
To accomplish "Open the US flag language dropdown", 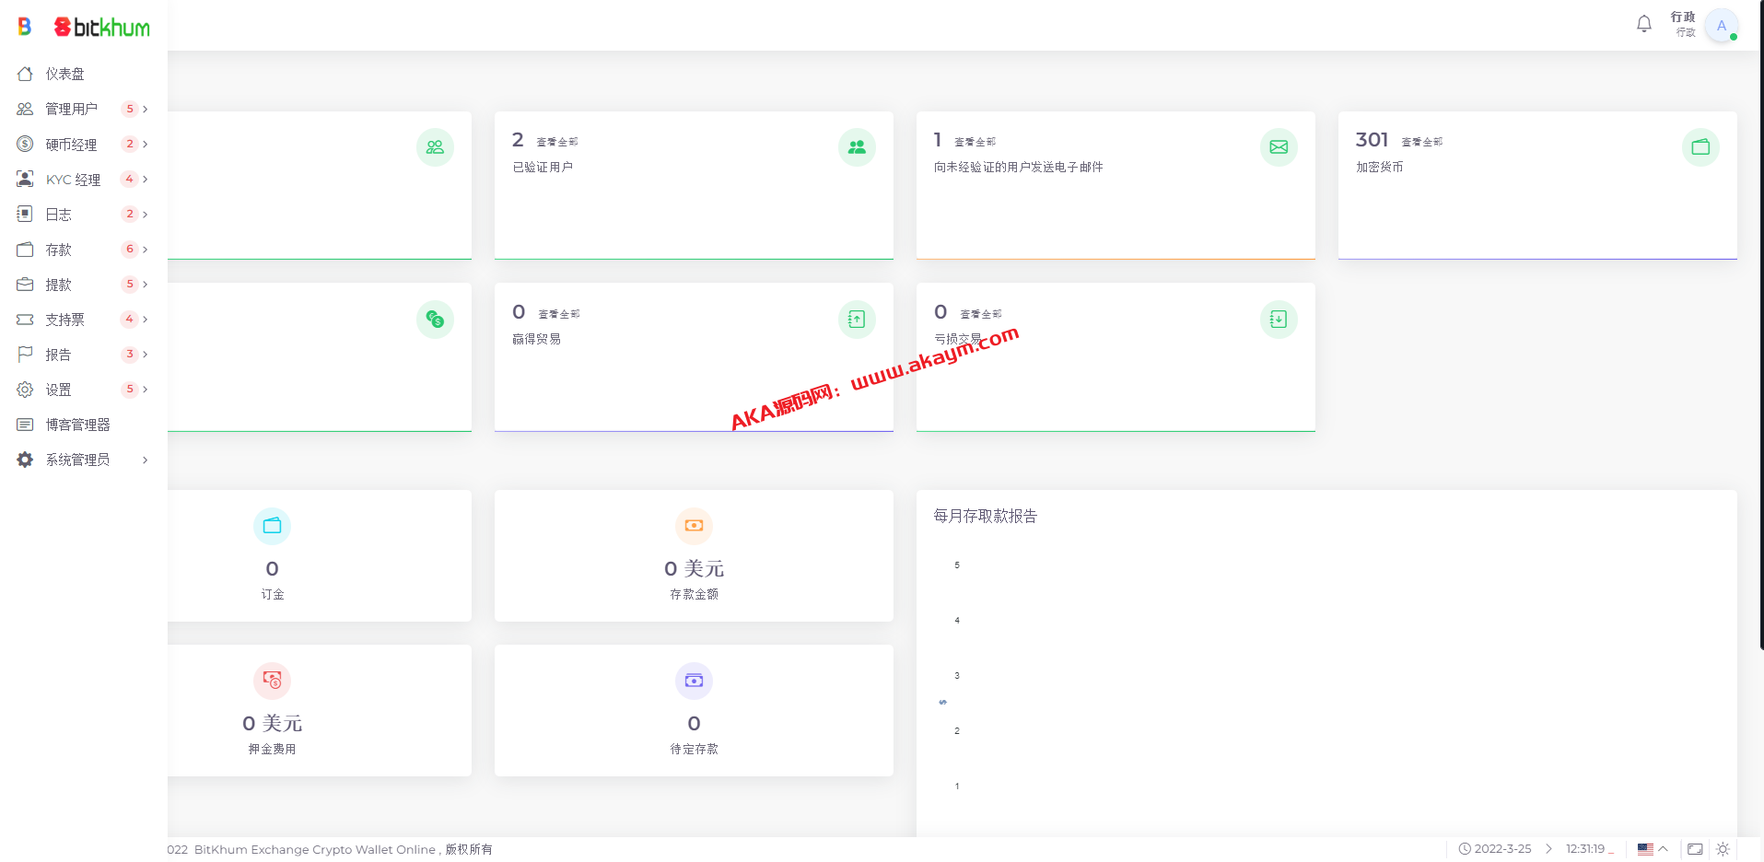I will (x=1653, y=849).
